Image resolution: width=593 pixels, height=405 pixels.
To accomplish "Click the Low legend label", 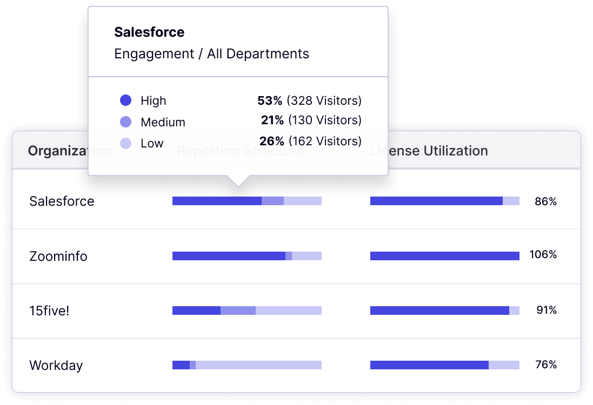I will [x=152, y=144].
